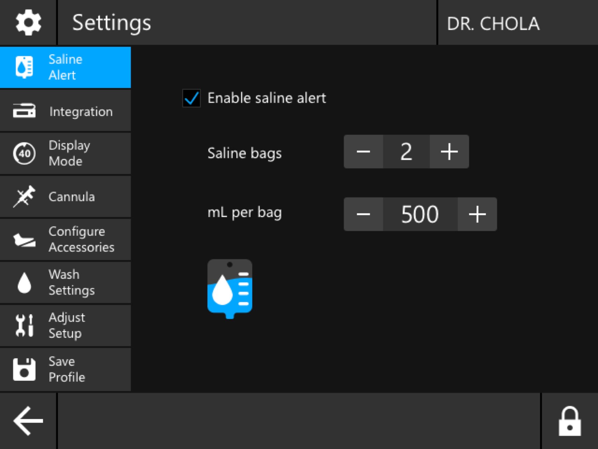This screenshot has height=449, width=598.
Task: Click the blue saline bag graphic
Action: point(230,289)
